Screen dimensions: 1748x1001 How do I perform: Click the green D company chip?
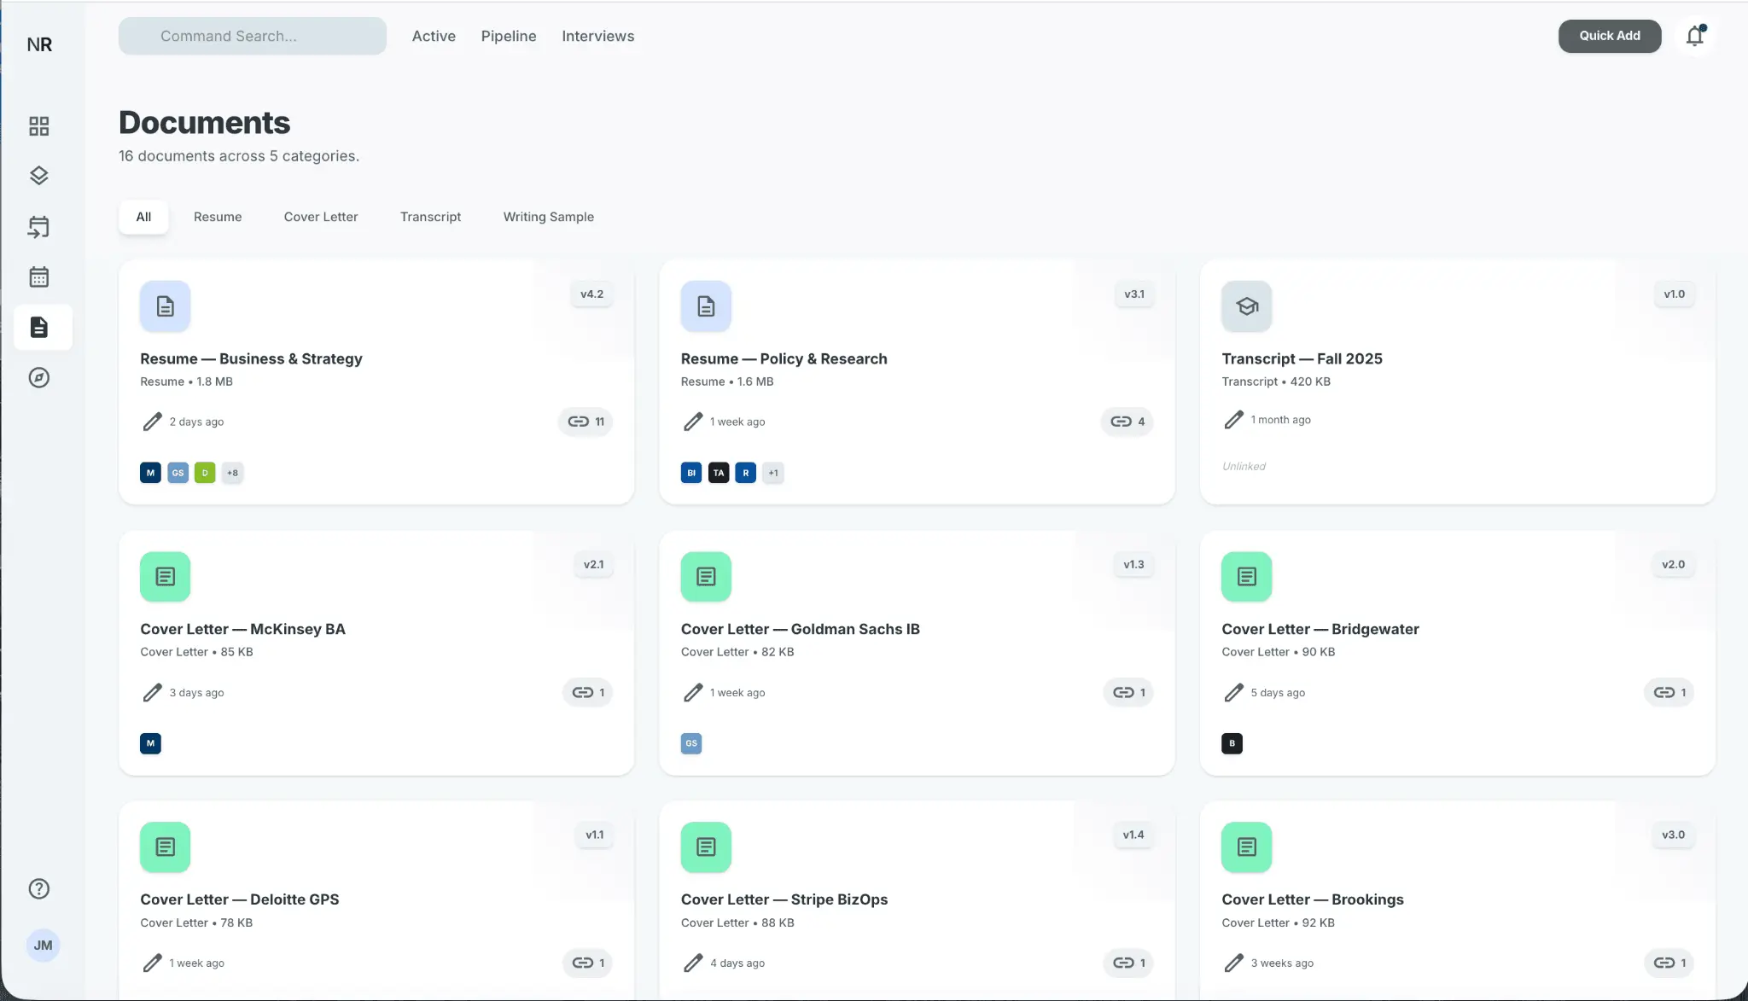[x=205, y=473]
